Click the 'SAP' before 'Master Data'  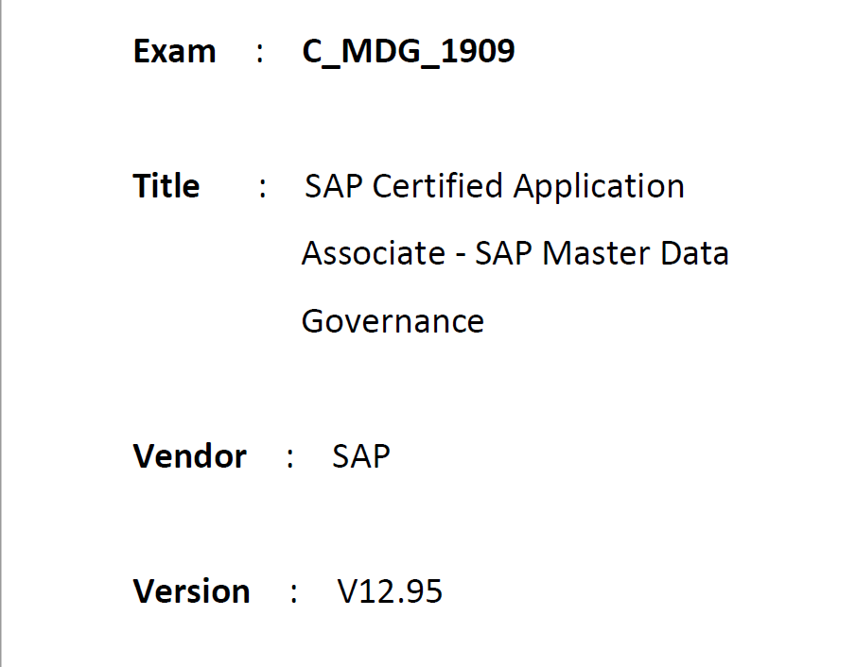point(504,253)
